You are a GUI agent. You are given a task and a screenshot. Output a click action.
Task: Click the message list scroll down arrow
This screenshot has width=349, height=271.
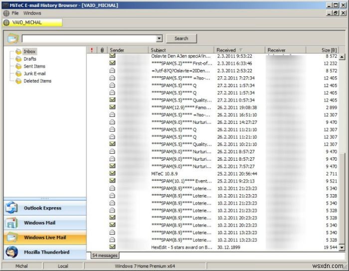click(342, 247)
